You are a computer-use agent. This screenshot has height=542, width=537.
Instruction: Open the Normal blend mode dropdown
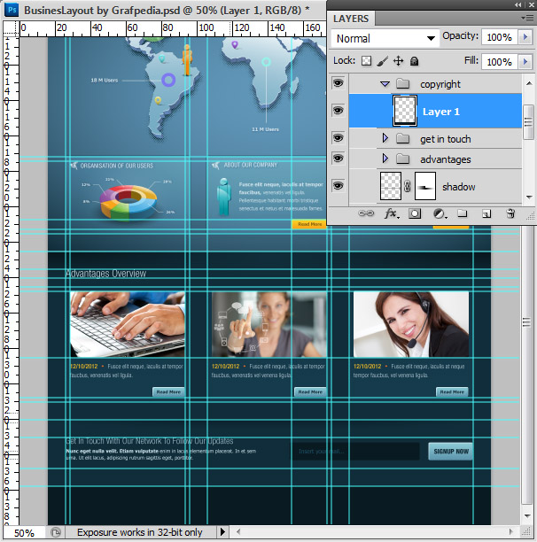(x=385, y=38)
